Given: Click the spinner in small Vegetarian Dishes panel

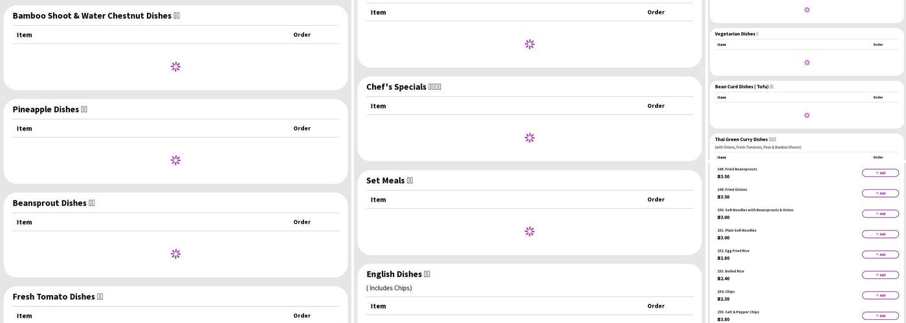Looking at the screenshot, I should tap(806, 63).
